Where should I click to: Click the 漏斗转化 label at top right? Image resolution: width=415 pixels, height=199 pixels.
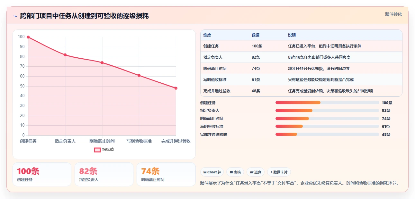[393, 14]
